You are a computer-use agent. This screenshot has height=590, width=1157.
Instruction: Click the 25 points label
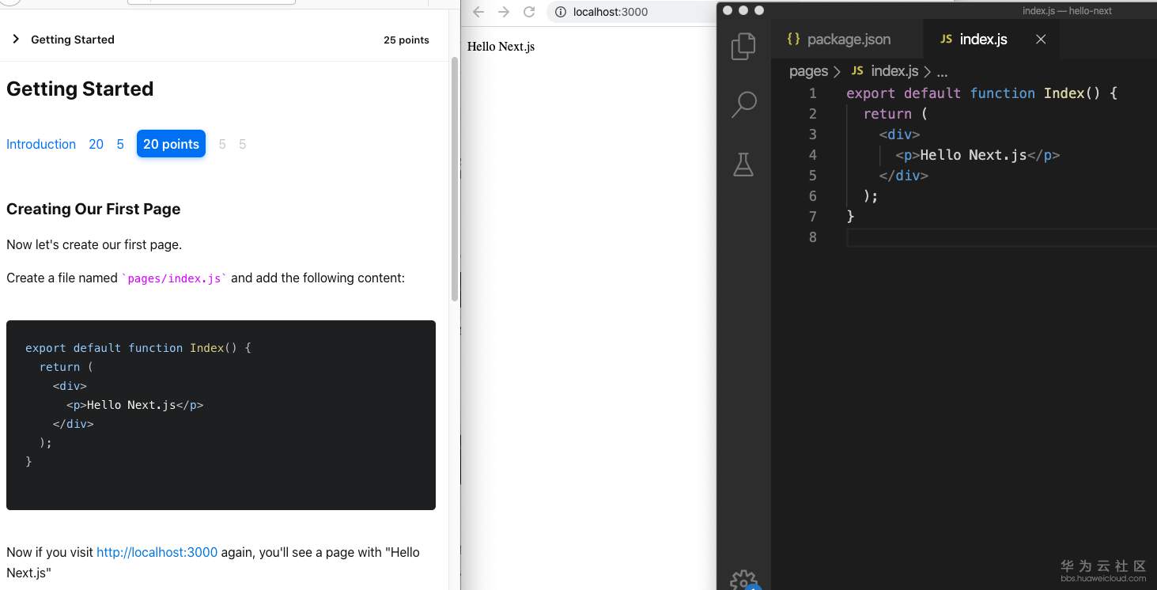pos(406,40)
